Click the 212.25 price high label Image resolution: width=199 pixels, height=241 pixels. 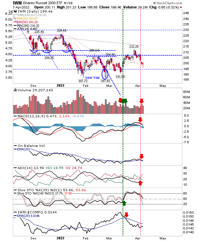[x=134, y=46]
